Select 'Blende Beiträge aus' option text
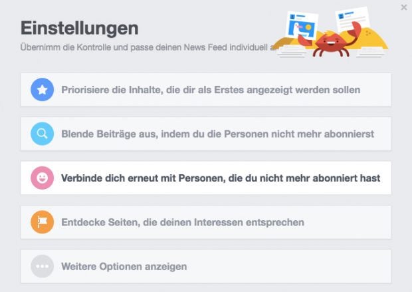Screen dimensions: 412x292 (x=217, y=134)
